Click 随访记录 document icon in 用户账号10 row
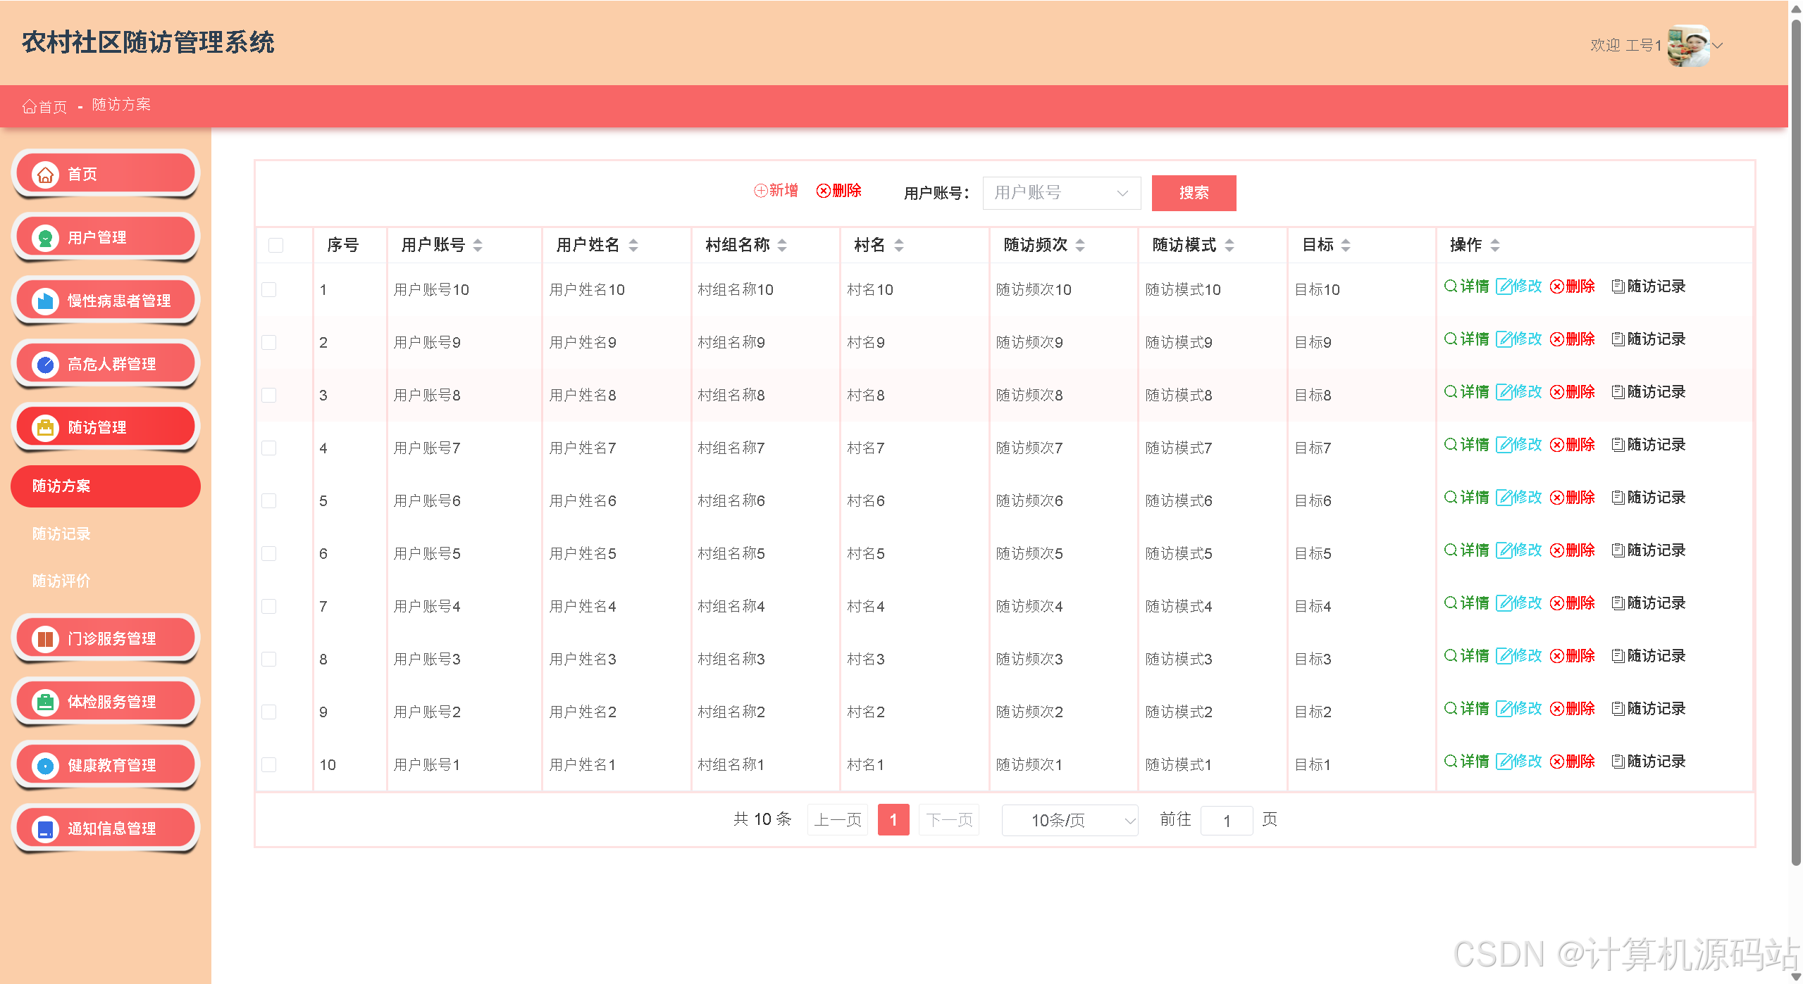Image resolution: width=1803 pixels, height=984 pixels. coord(1618,286)
